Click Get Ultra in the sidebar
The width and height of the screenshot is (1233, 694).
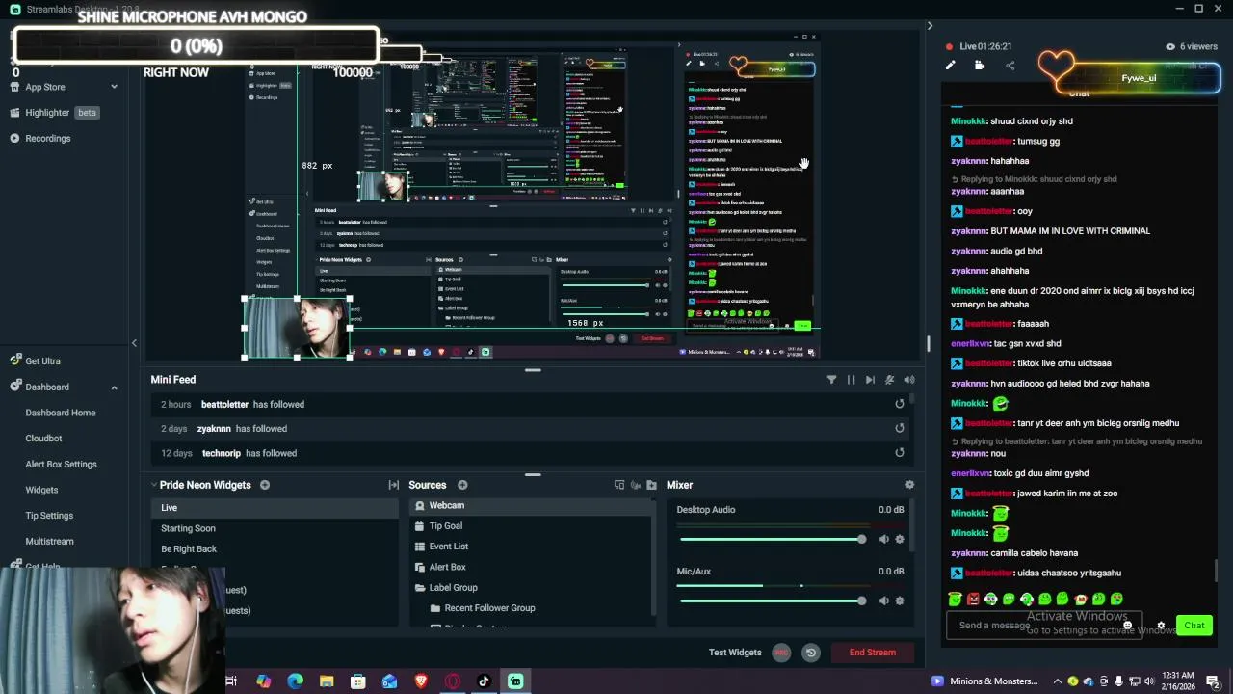click(42, 361)
